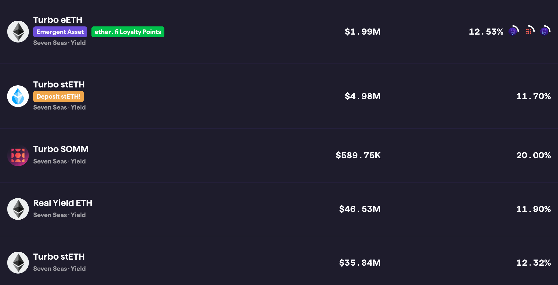Click the 11.90% yield for Real Yield ETH
Screen dimensions: 558x285
coord(534,209)
